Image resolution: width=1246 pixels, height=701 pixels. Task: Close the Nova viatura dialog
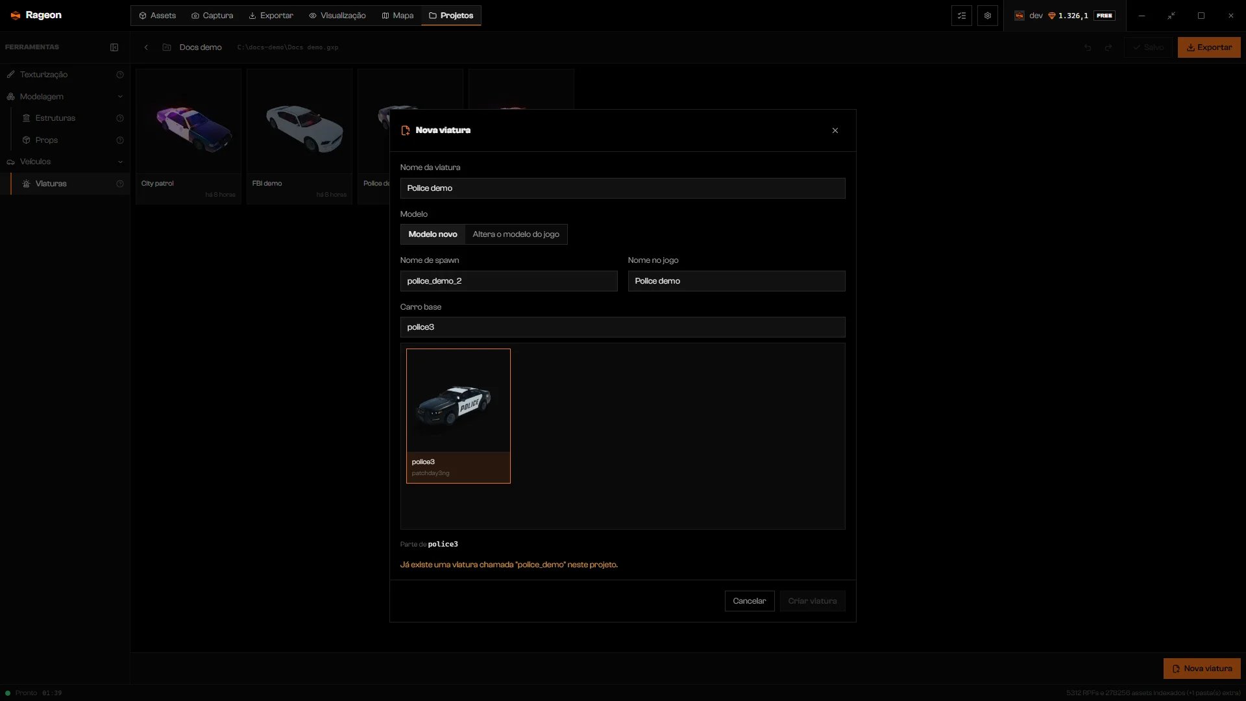(835, 130)
